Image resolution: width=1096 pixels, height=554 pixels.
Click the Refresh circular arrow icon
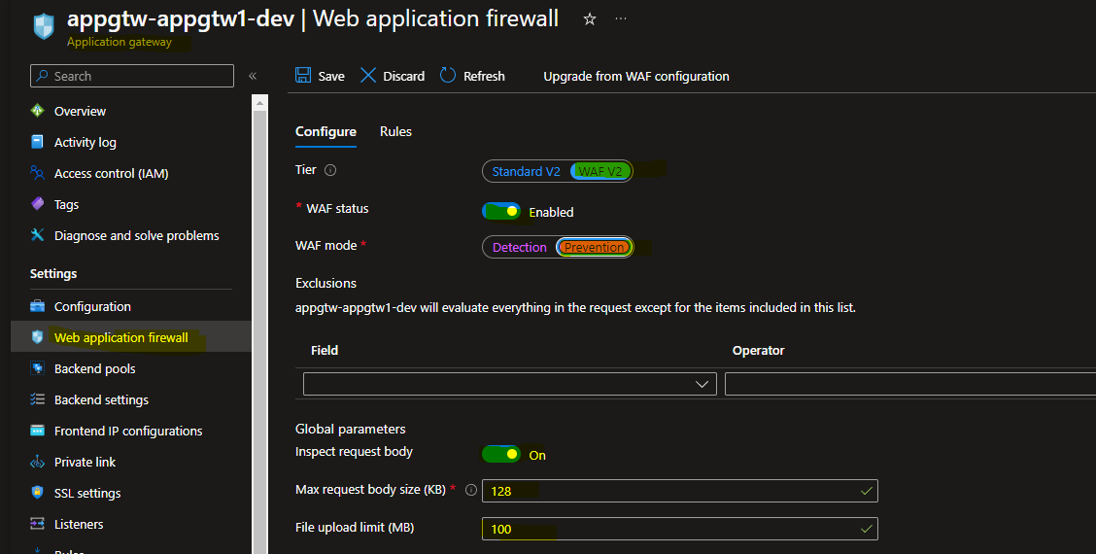(448, 75)
